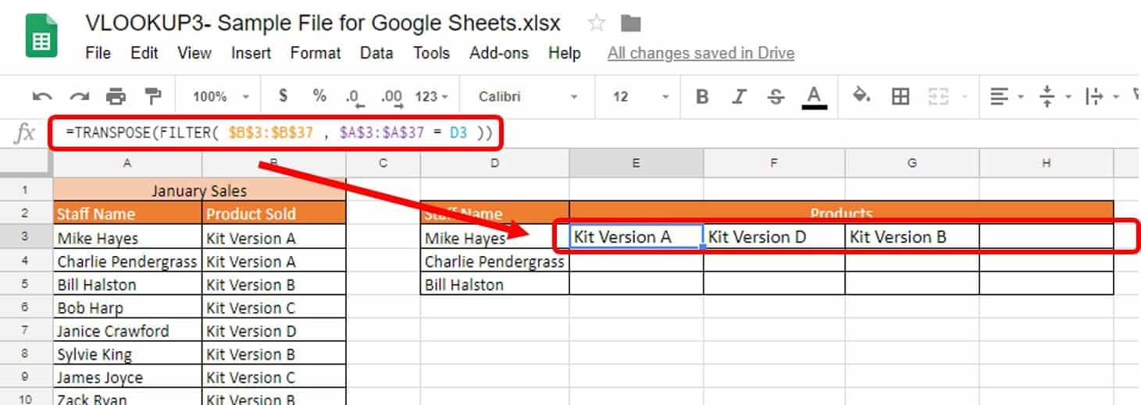Expand the font size 12 dropdown
This screenshot has width=1141, height=405.
[x=641, y=97]
